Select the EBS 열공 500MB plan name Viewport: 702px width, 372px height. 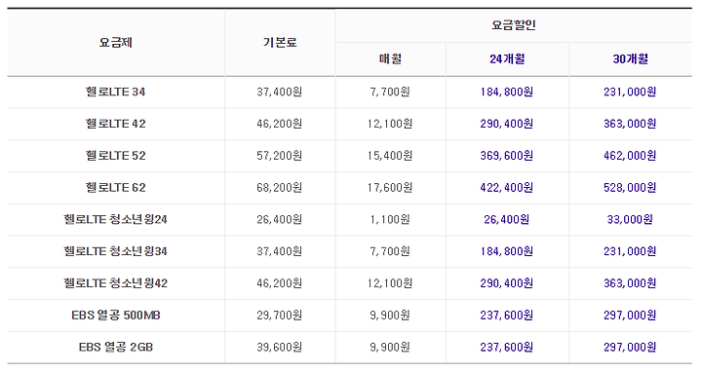tap(115, 316)
